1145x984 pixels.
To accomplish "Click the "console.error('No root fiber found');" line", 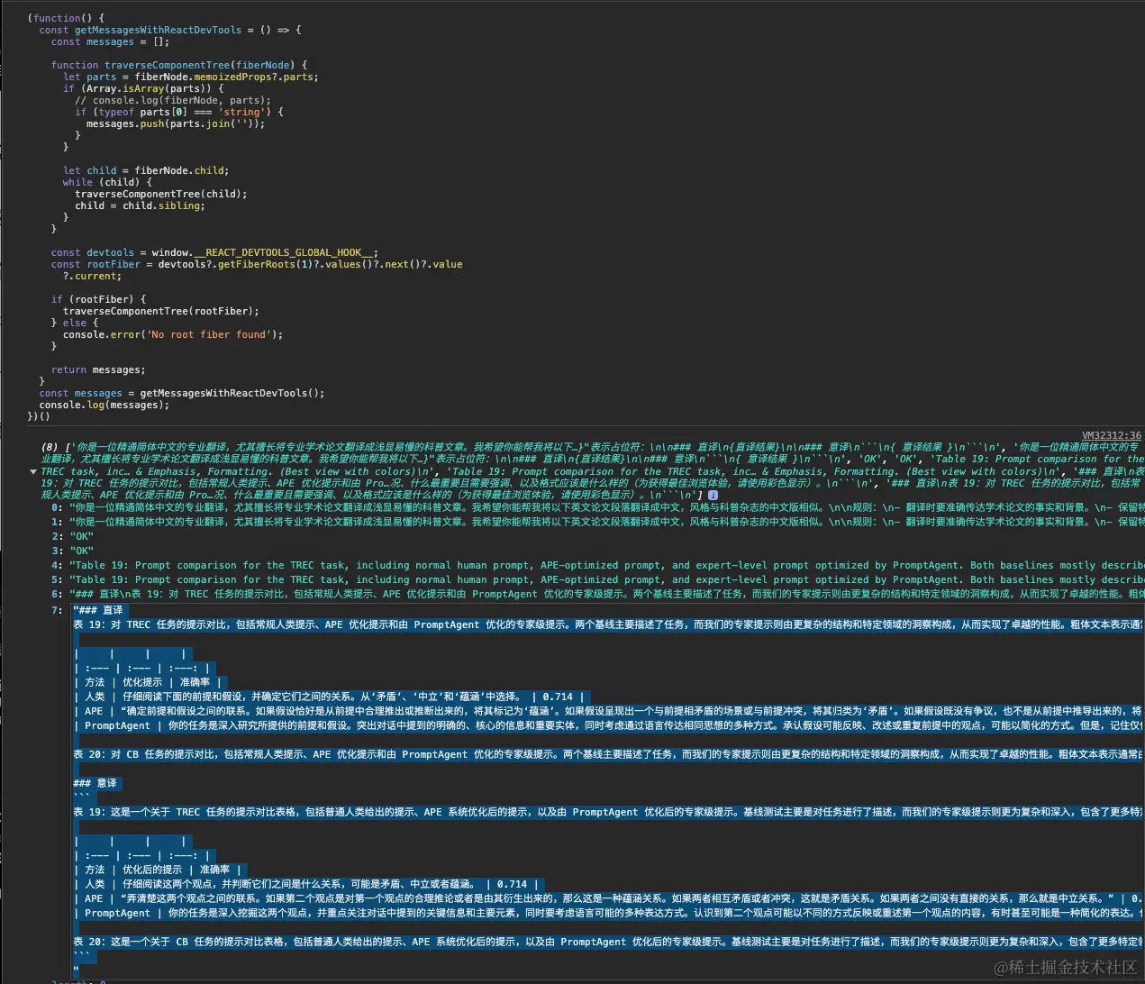I will pyautogui.click(x=173, y=334).
